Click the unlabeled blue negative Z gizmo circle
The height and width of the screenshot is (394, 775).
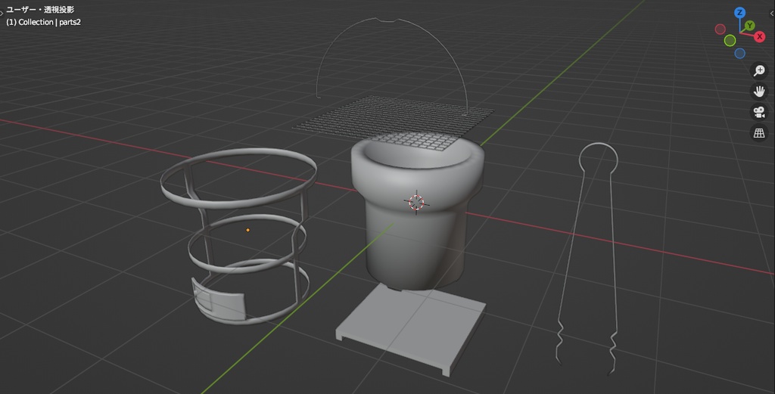[x=739, y=54]
